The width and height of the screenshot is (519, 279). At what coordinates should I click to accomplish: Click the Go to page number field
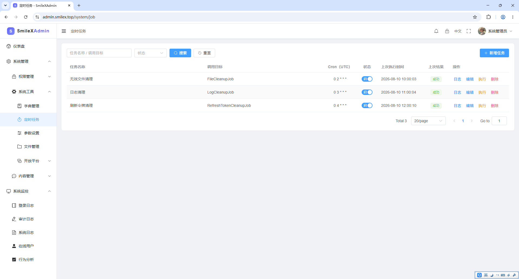(x=499, y=121)
